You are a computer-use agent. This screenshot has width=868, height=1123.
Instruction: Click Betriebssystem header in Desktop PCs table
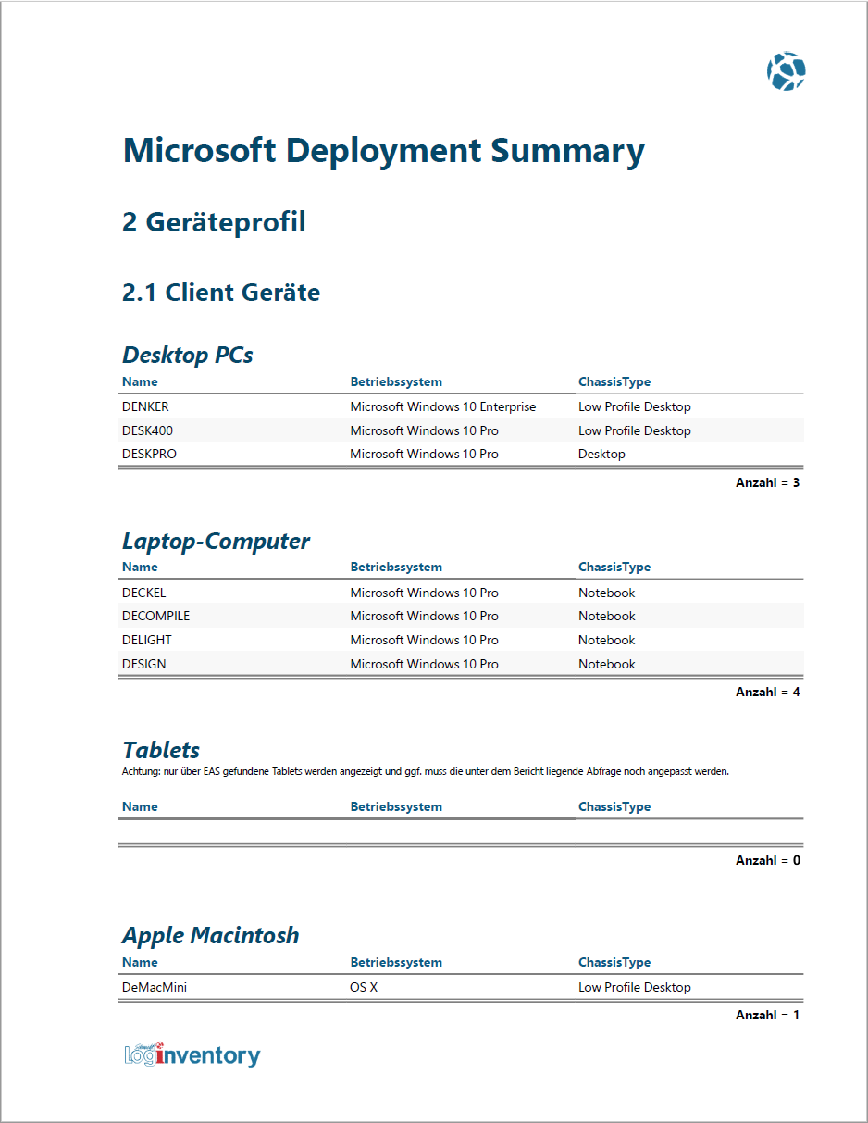pyautogui.click(x=396, y=381)
